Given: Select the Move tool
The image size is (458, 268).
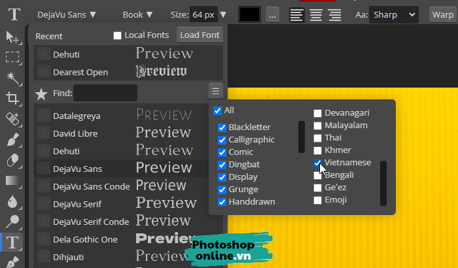Looking at the screenshot, I should click(x=12, y=37).
